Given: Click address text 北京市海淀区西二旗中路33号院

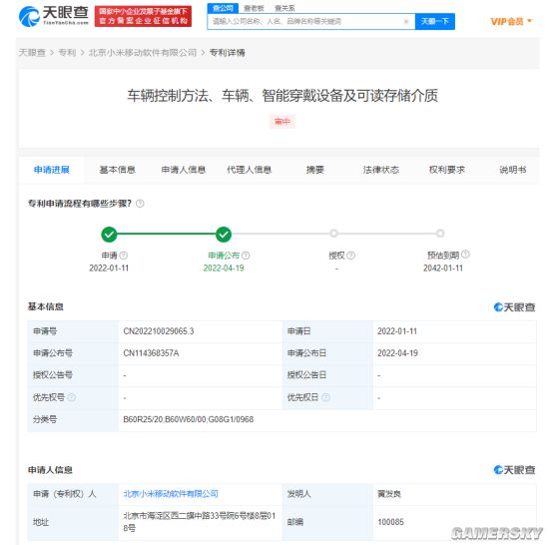Looking at the screenshot, I should pyautogui.click(x=199, y=522).
